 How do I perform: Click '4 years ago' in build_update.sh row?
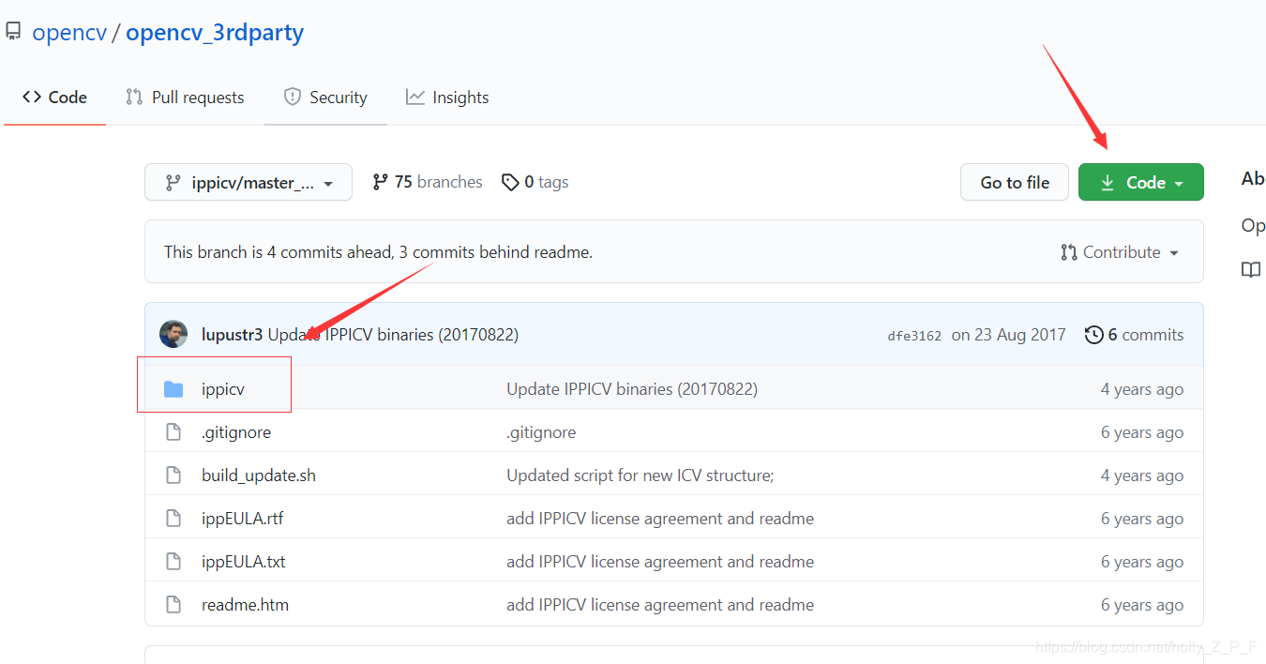tap(1142, 475)
